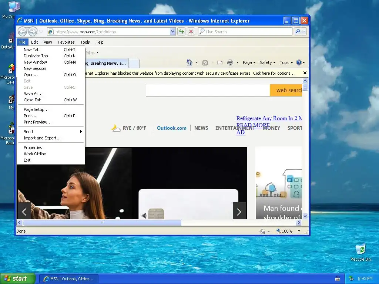Click the next slide arrow on carousel
379x284 pixels.
tap(239, 212)
